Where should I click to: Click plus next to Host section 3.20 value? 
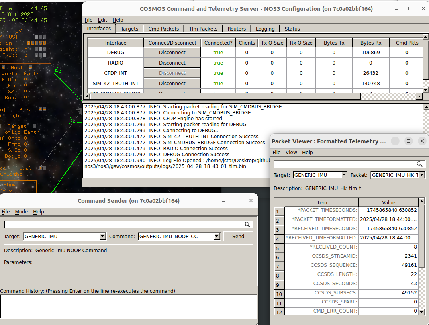click(x=41, y=109)
